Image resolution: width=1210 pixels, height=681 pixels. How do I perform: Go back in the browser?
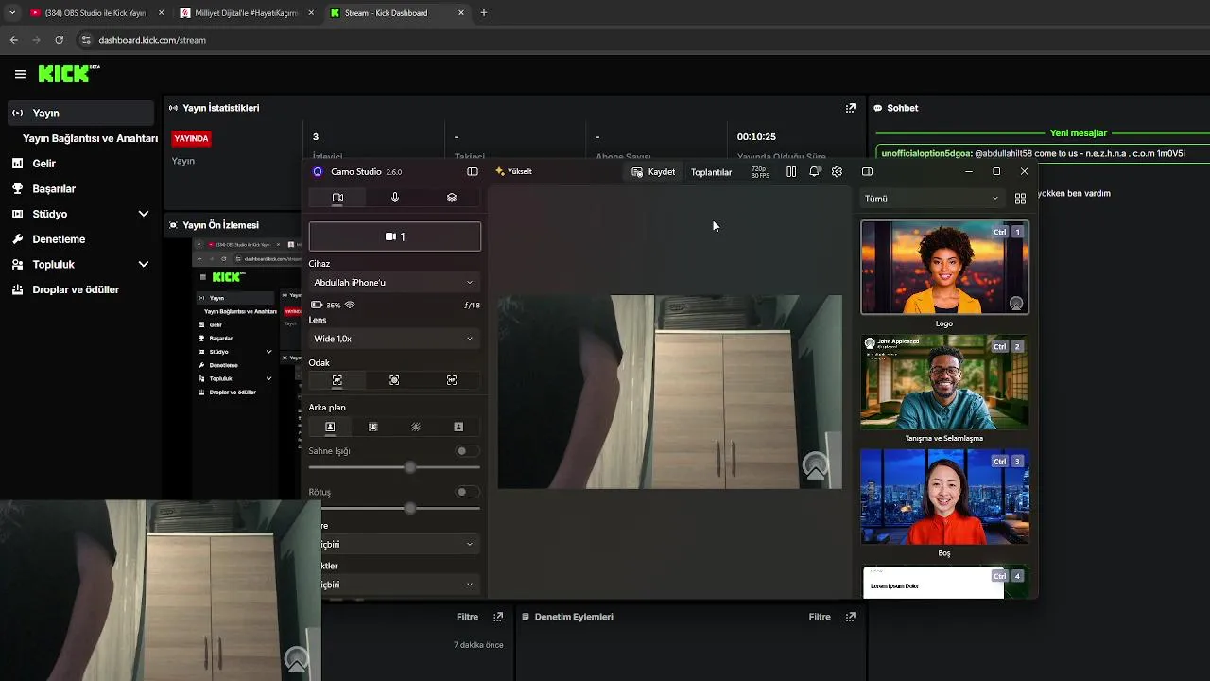click(14, 40)
